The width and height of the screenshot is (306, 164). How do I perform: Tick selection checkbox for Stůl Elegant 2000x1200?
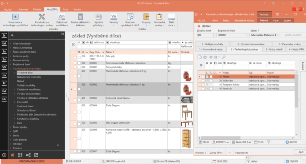pyautogui.click(x=75, y=124)
